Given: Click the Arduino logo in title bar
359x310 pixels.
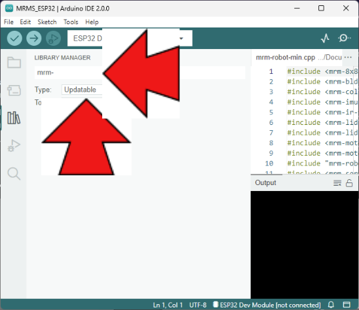Looking at the screenshot, I should [x=9, y=9].
